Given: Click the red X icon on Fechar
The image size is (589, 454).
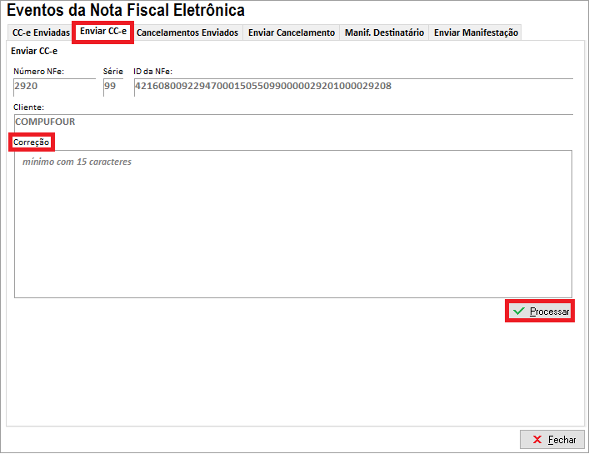Looking at the screenshot, I should pos(537,439).
